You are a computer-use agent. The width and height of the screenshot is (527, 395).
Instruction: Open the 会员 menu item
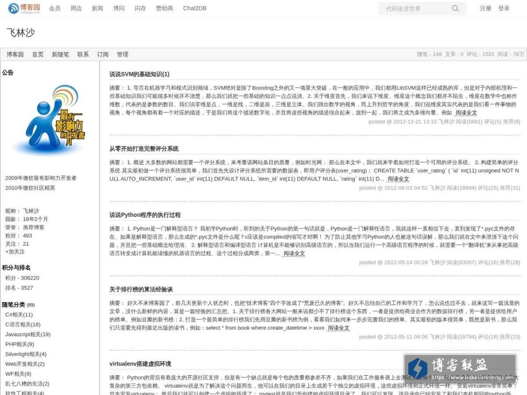tap(55, 8)
